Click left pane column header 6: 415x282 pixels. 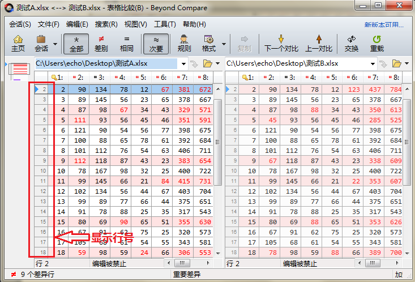(162, 78)
